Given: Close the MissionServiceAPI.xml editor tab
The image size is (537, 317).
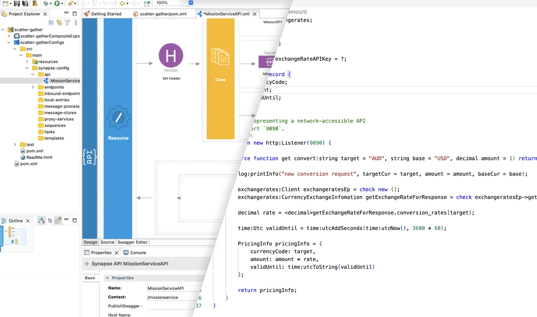Looking at the screenshot, I should tap(254, 14).
